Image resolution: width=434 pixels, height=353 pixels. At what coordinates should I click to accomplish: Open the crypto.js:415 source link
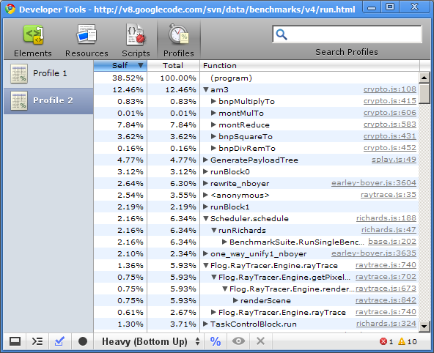(x=390, y=101)
